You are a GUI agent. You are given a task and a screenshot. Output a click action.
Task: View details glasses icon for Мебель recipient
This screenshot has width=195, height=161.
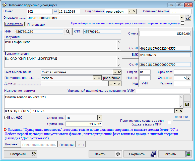[99, 78]
